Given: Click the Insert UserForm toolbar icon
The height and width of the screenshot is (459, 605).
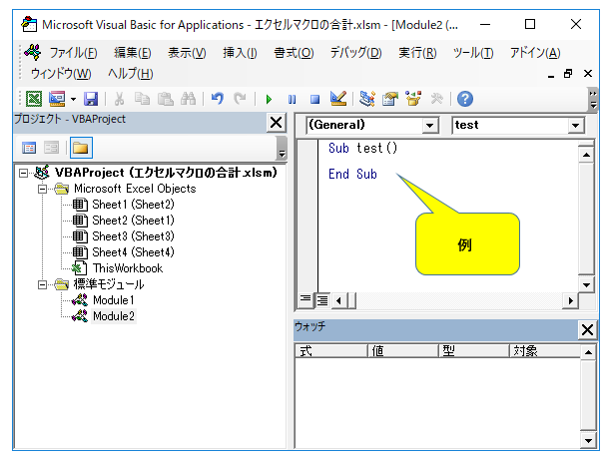Looking at the screenshot, I should coord(57,99).
